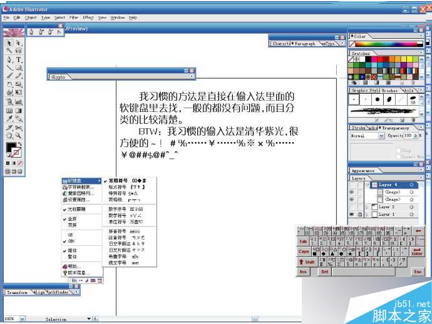Expand the Layer 1 triangle
The width and height of the screenshot is (432, 324).
click(367, 214)
